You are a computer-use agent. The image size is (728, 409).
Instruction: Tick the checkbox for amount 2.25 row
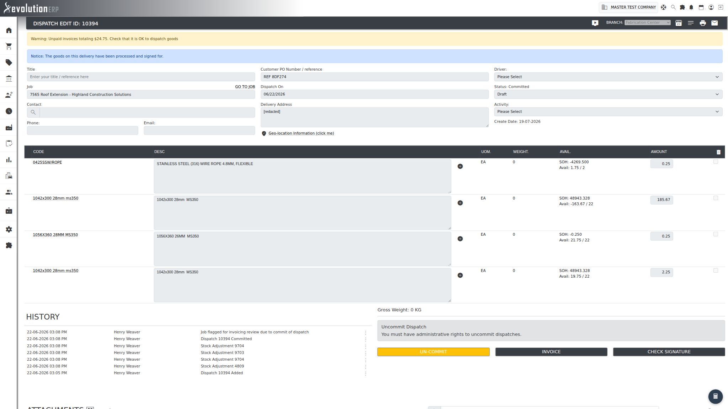click(716, 271)
